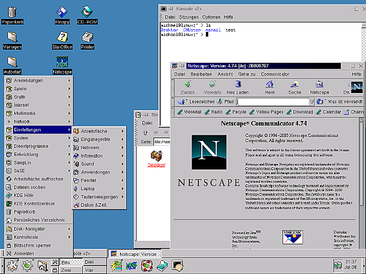Expand the Internet submenu
Viewport: 366px width, 274px height.
[x=39, y=105]
